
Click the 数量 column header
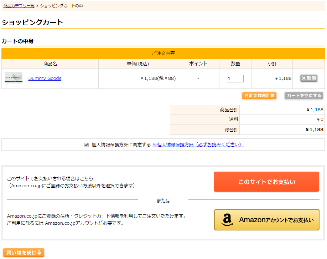[x=235, y=64]
